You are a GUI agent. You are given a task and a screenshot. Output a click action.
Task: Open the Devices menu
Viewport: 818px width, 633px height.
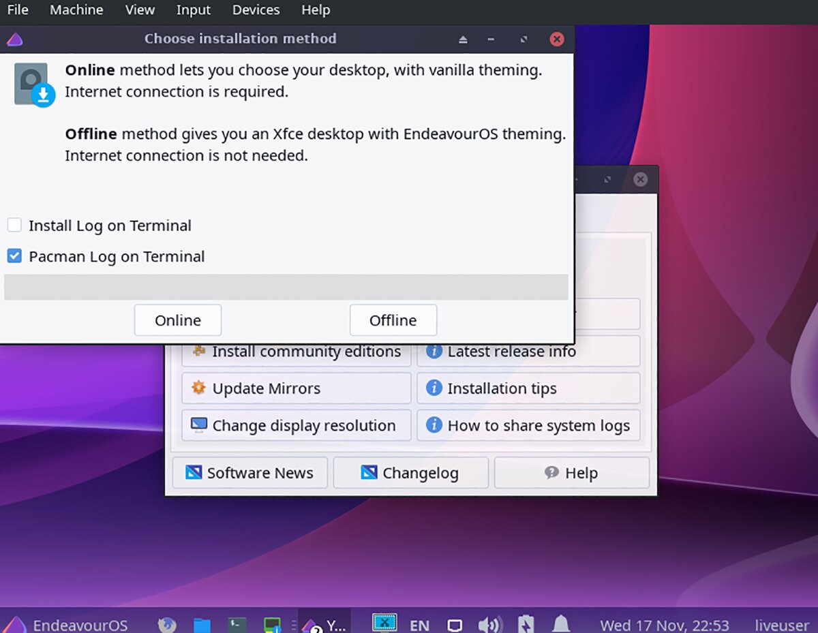point(256,10)
